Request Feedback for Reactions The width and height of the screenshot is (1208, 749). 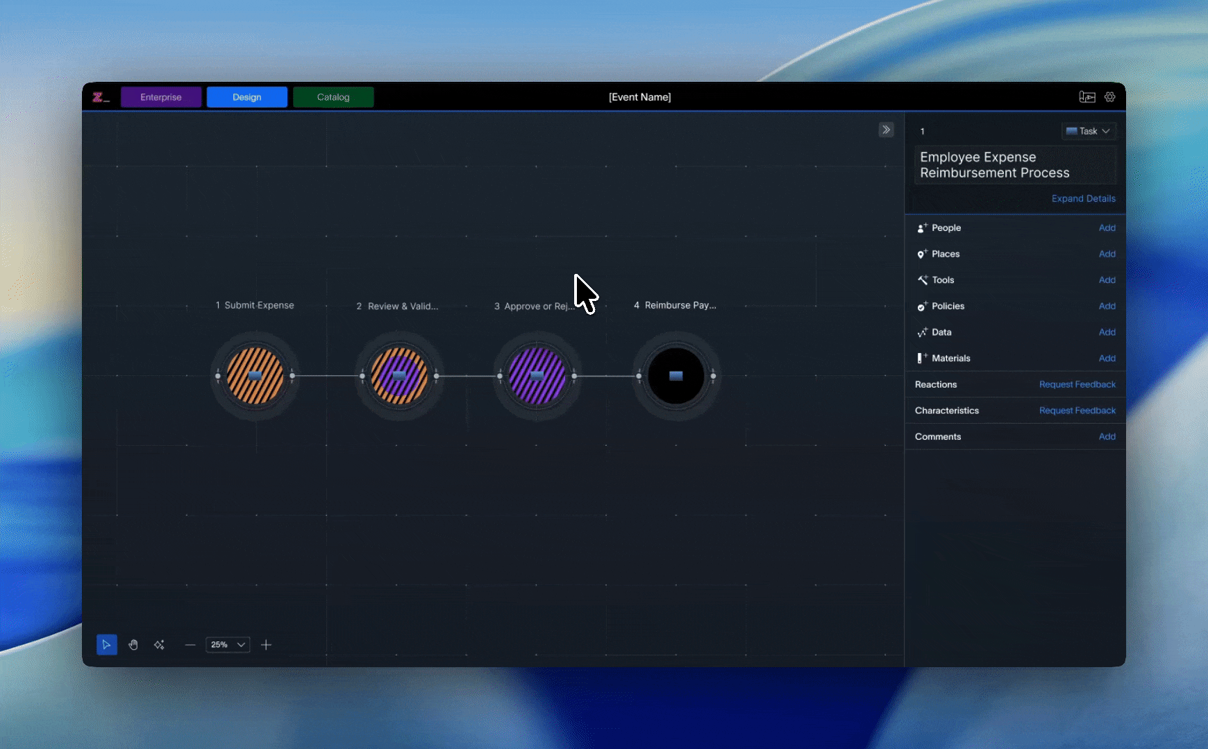[1077, 384]
